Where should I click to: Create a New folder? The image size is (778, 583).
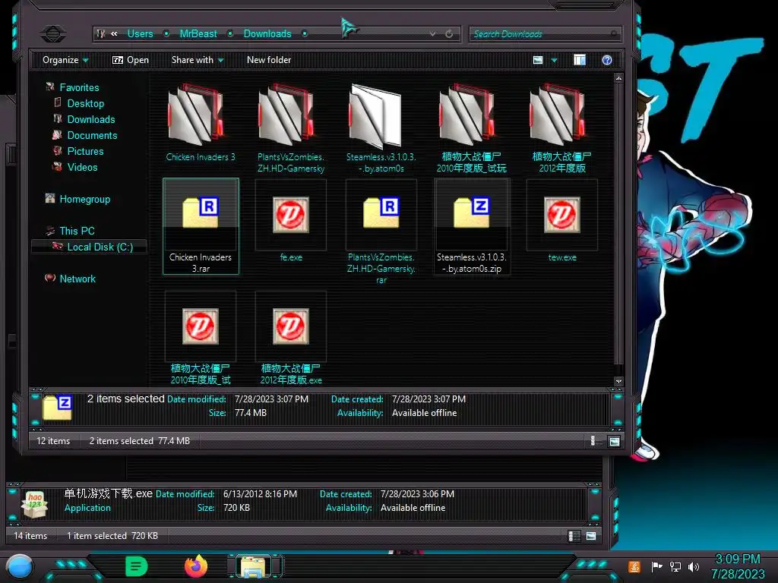coord(269,60)
